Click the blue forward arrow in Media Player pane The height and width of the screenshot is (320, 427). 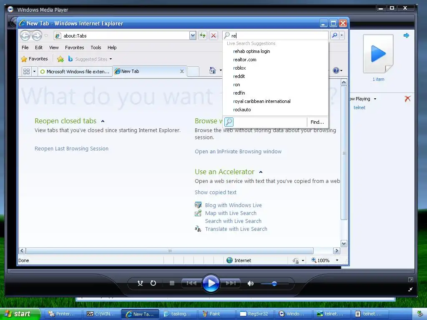click(x=406, y=35)
